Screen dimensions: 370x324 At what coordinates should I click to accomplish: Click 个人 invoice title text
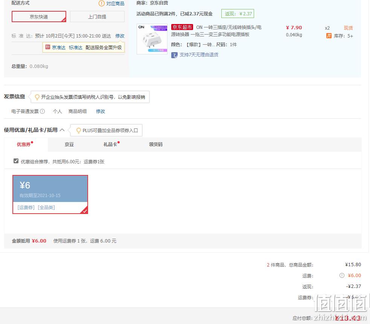(57, 111)
